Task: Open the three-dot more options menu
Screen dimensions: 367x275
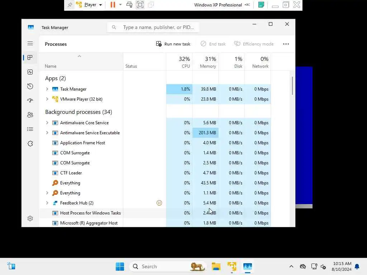Action: click(286, 44)
